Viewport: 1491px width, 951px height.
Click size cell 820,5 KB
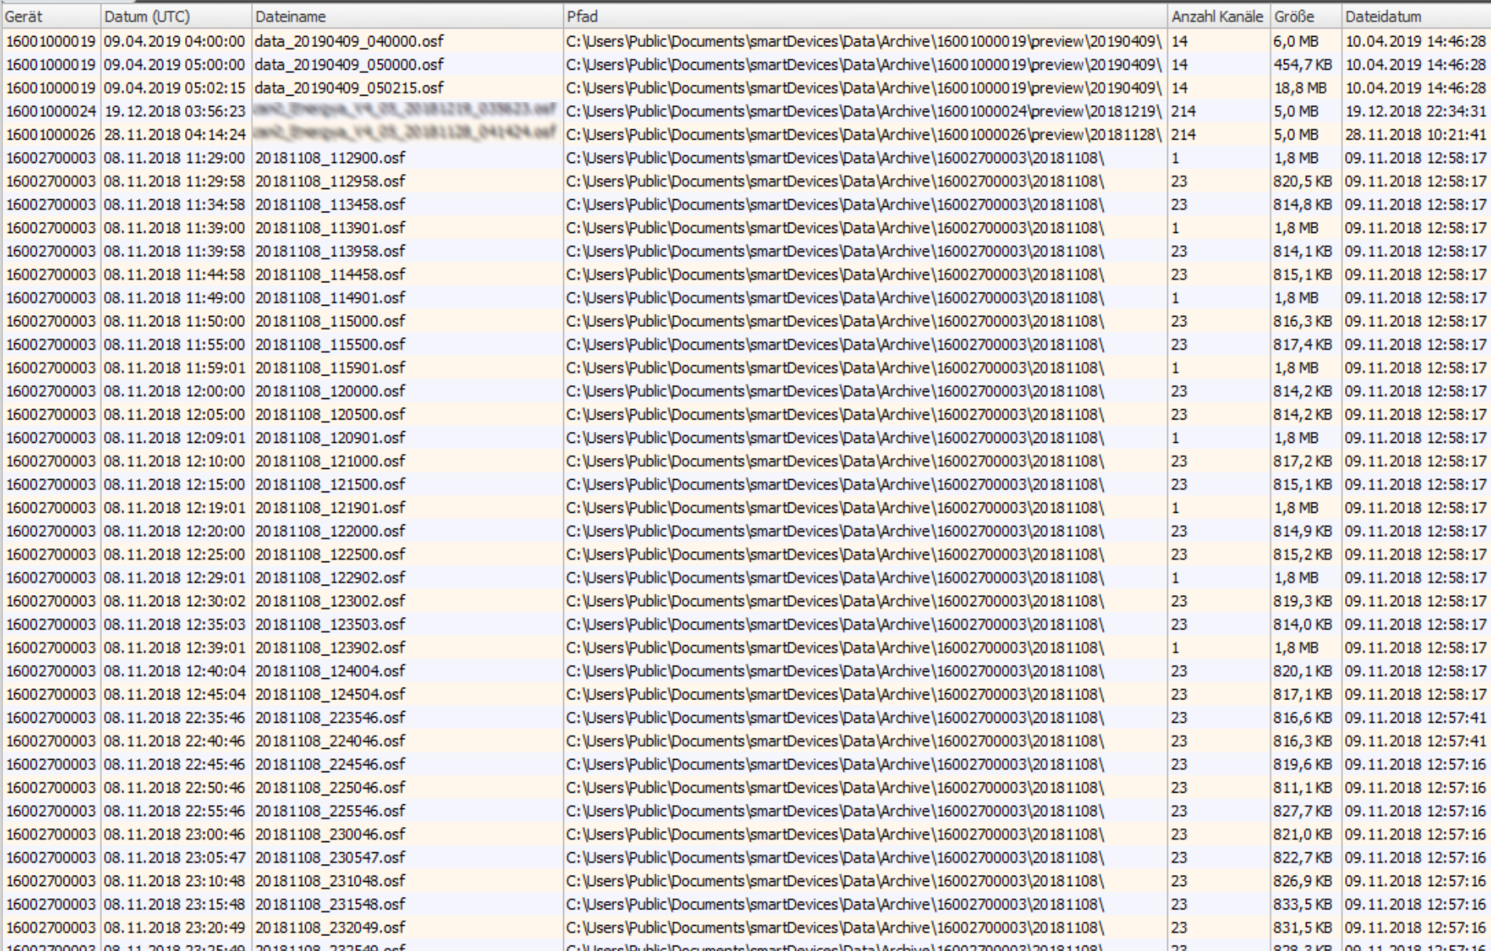(1303, 181)
